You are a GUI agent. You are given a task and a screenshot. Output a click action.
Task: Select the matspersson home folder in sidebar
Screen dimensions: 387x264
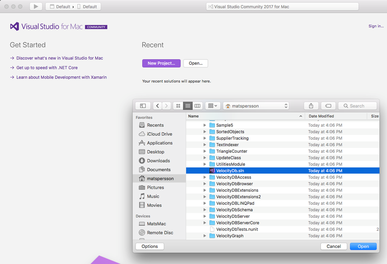[159, 178]
